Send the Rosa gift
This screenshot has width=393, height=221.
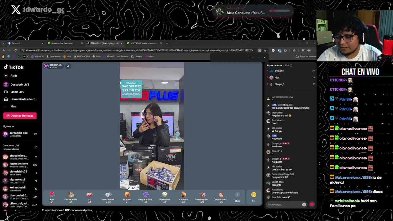tap(52, 197)
